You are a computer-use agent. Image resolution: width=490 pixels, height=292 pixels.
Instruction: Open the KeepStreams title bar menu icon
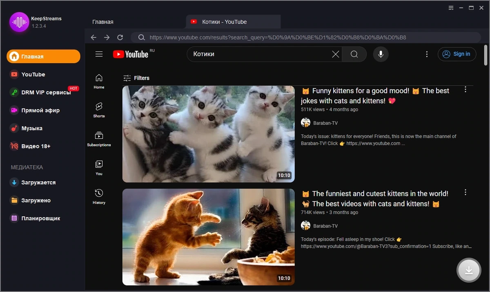(x=451, y=8)
